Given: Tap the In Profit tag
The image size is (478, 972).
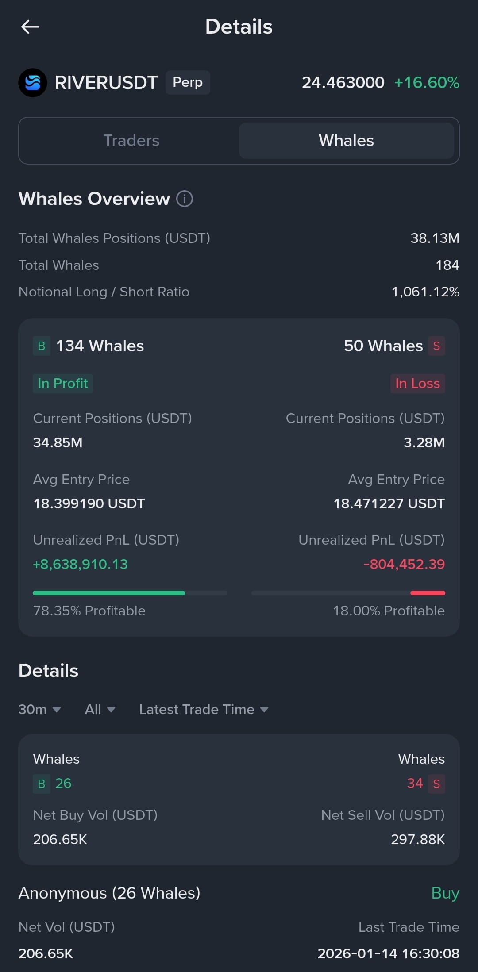Looking at the screenshot, I should click(63, 383).
